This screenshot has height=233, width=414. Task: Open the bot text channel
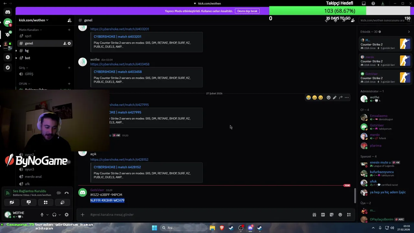tap(45, 58)
